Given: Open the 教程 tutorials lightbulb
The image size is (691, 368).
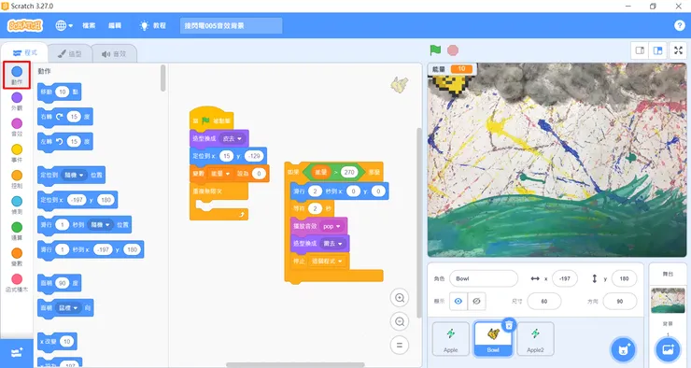Looking at the screenshot, I should 152,25.
